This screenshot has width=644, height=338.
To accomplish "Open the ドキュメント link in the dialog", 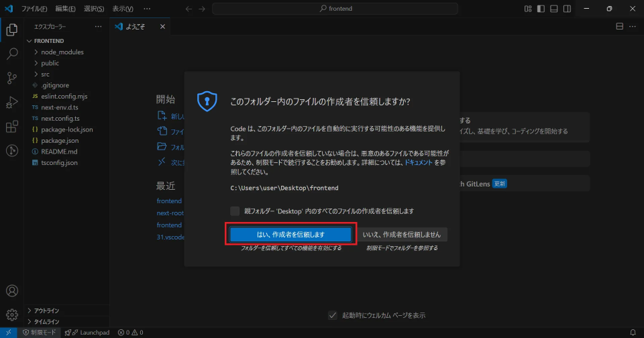I will coord(419,163).
